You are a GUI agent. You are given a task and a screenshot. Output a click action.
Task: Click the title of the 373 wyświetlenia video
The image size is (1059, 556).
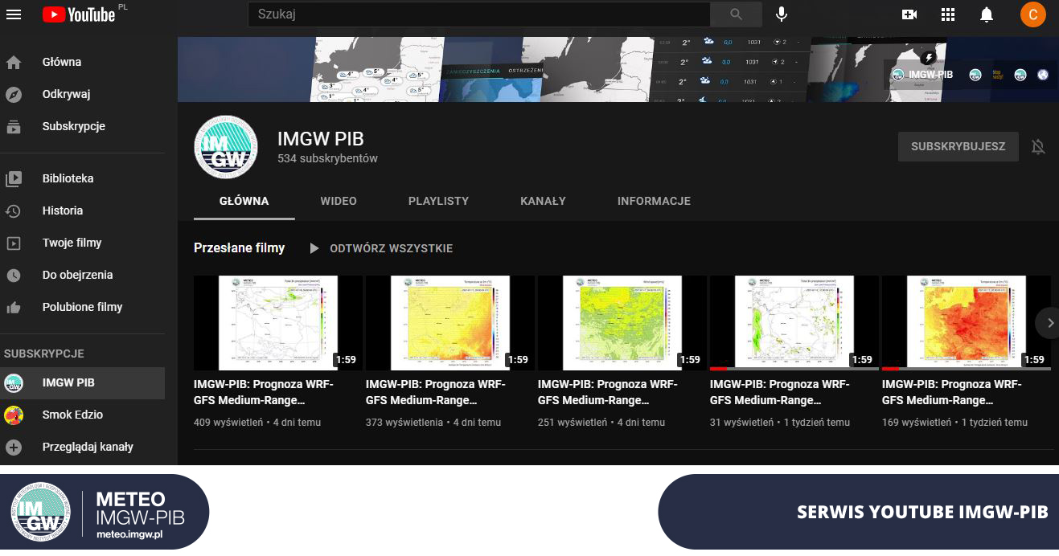(x=436, y=392)
